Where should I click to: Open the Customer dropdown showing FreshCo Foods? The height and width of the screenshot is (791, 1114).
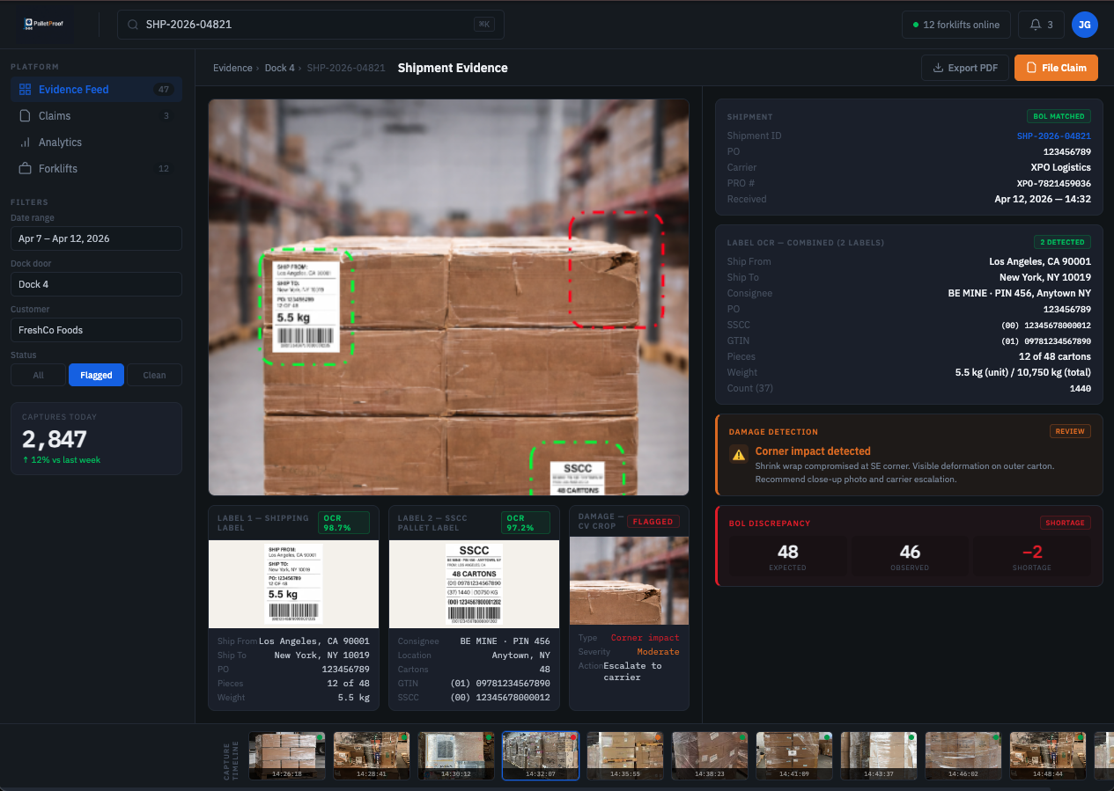coord(96,330)
